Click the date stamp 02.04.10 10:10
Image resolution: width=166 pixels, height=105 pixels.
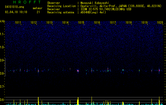click(x=16, y=12)
